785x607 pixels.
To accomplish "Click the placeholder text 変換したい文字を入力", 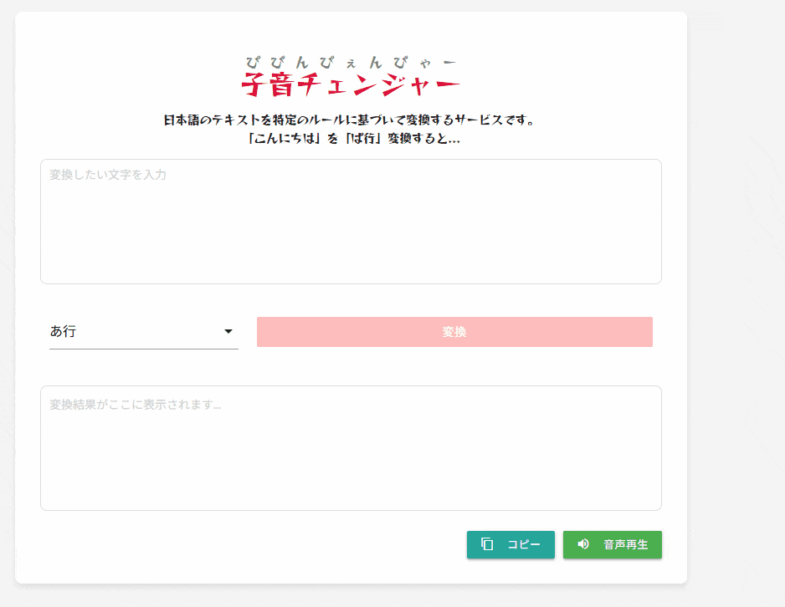I will click(108, 175).
